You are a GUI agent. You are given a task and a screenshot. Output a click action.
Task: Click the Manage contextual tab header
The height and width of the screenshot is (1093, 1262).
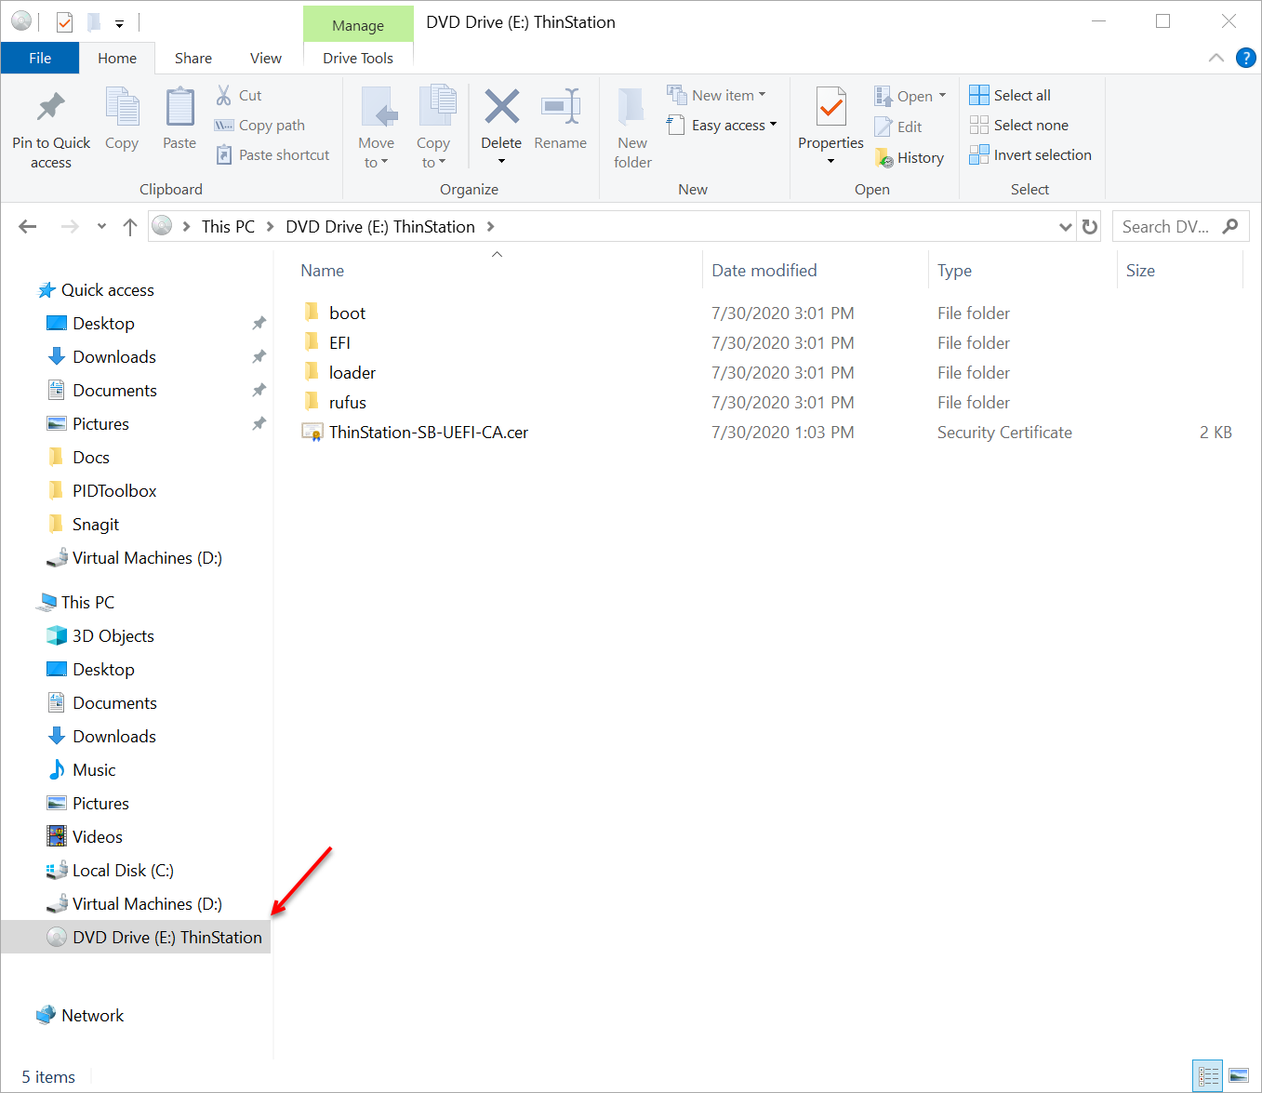[x=358, y=25]
